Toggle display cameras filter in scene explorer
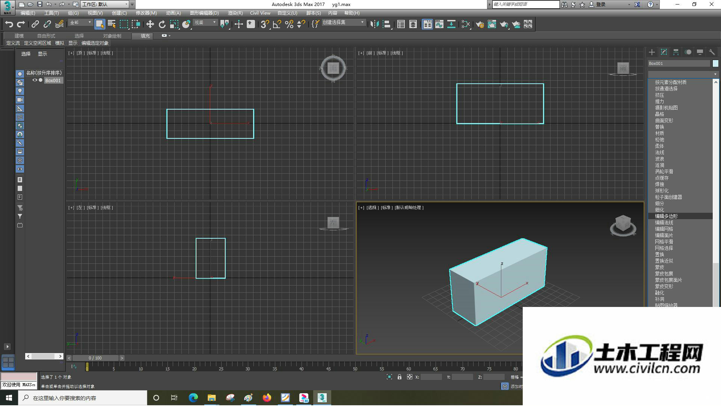Screen dimensions: 721x406 (20, 100)
